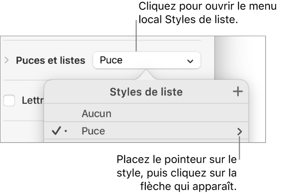Click the empty row below Puce style
282x196 pixels.
(146, 141)
